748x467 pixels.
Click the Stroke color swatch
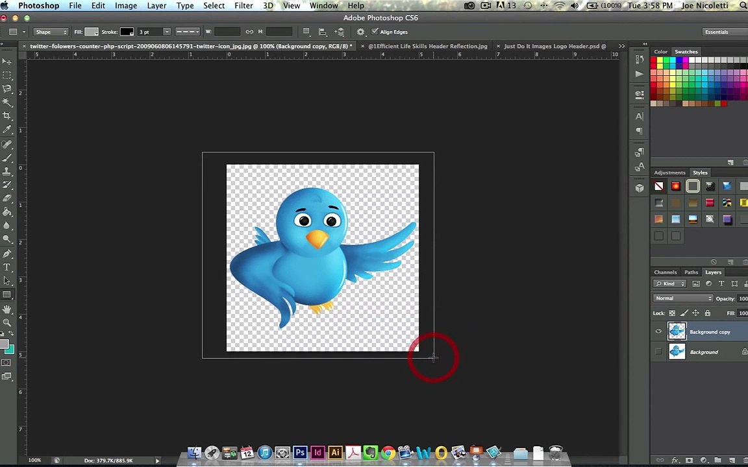tap(127, 32)
